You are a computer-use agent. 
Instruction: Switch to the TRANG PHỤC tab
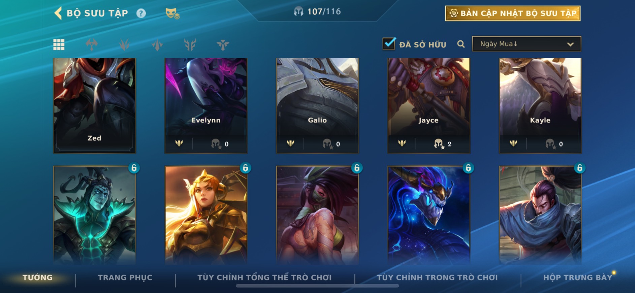(x=125, y=278)
